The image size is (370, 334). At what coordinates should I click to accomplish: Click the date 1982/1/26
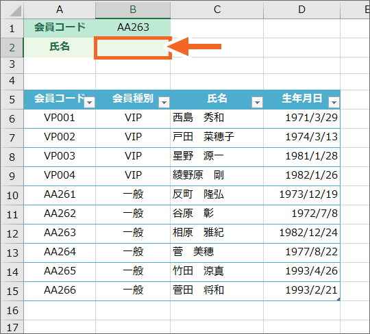click(x=312, y=175)
